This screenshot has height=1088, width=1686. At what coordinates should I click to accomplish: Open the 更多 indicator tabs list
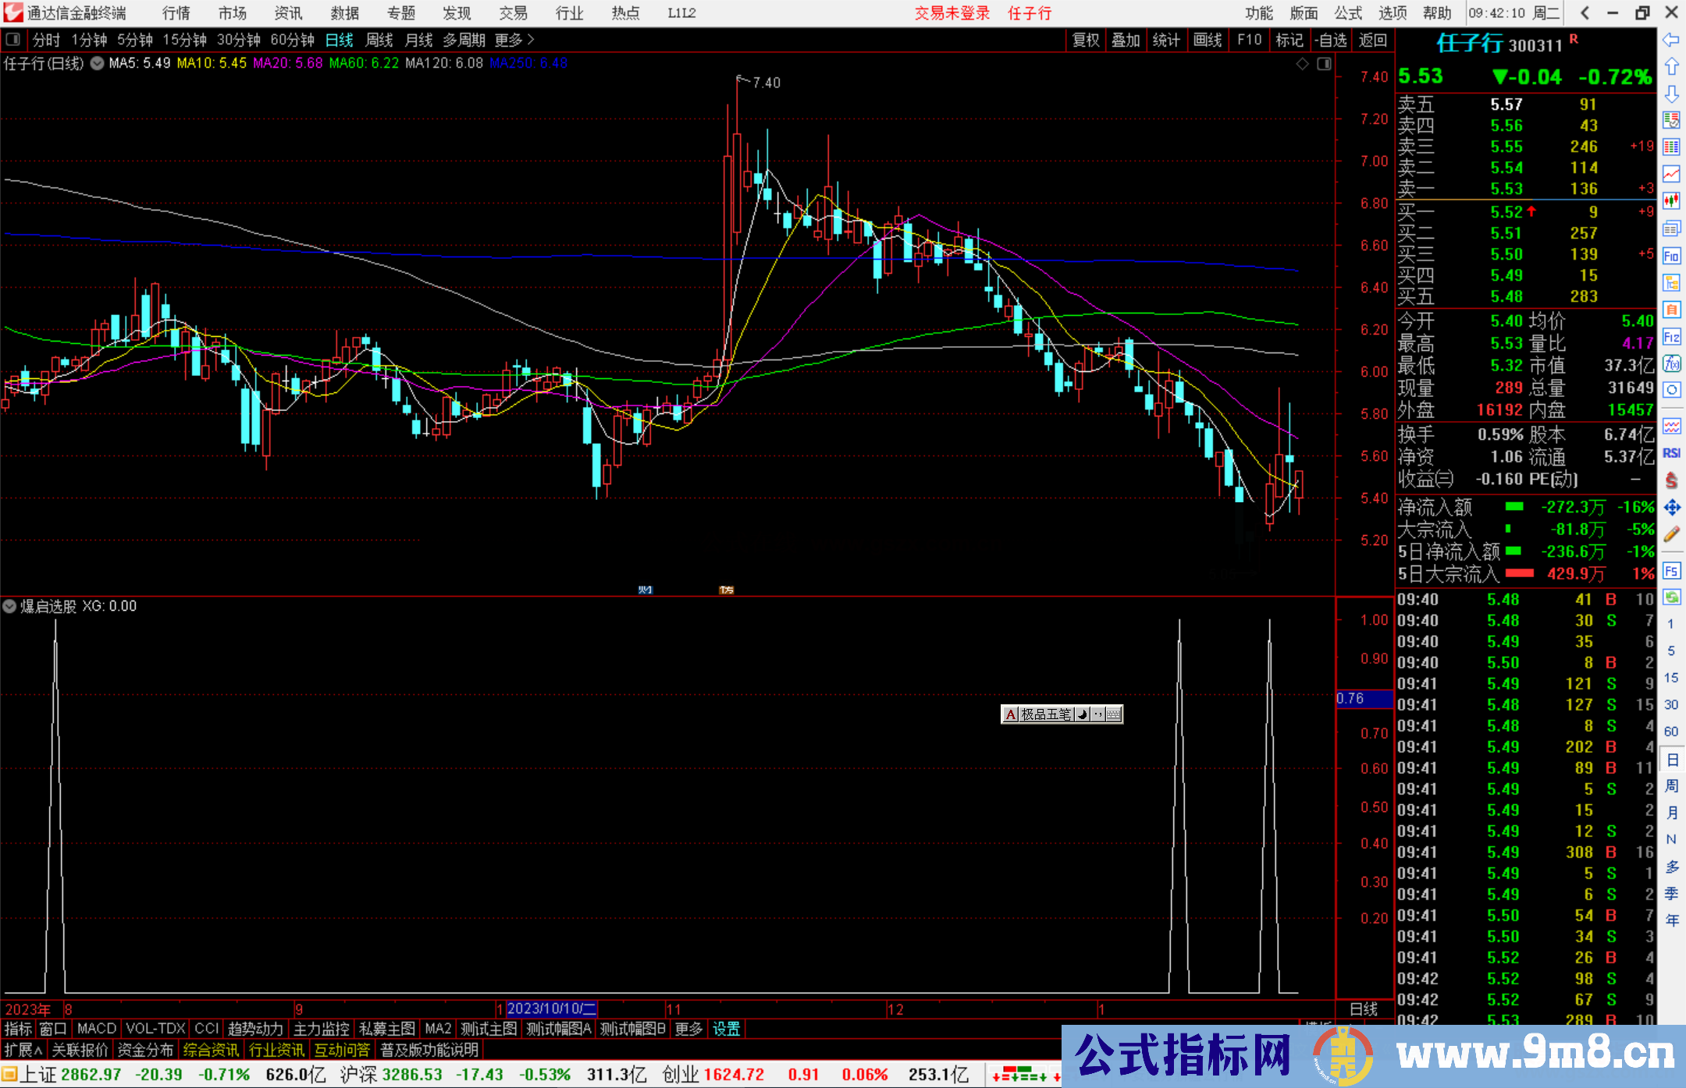point(688,1029)
